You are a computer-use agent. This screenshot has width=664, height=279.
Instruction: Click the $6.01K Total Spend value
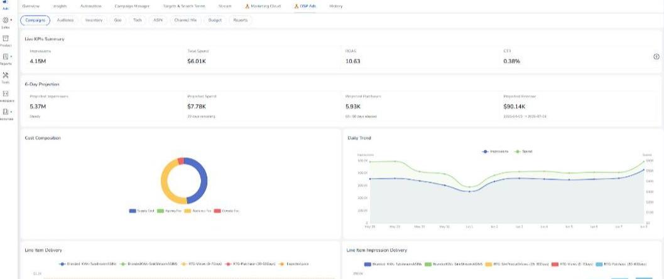click(197, 61)
